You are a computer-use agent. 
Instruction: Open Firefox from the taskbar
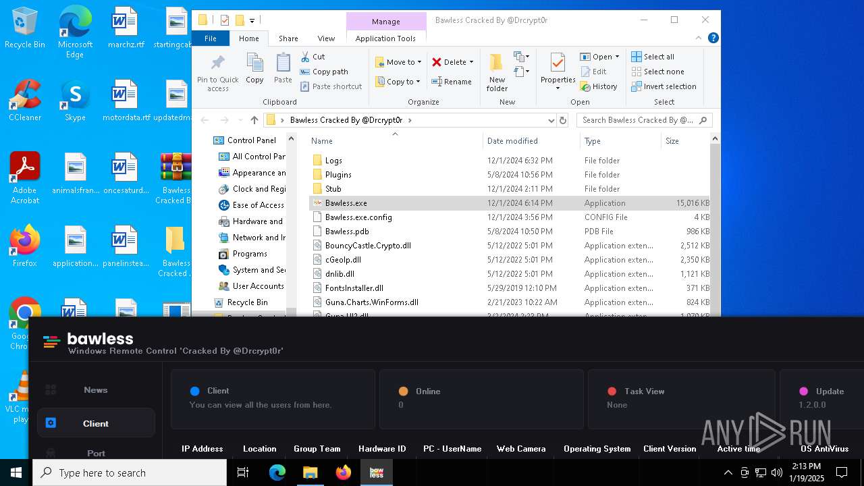344,473
